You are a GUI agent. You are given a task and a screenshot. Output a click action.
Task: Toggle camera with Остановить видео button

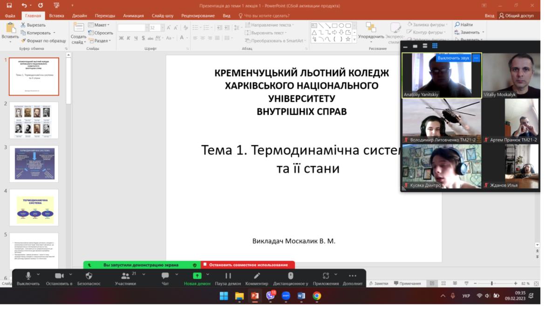(x=59, y=276)
